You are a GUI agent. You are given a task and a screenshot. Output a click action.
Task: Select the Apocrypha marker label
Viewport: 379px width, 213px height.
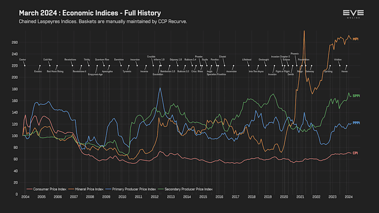107,72
